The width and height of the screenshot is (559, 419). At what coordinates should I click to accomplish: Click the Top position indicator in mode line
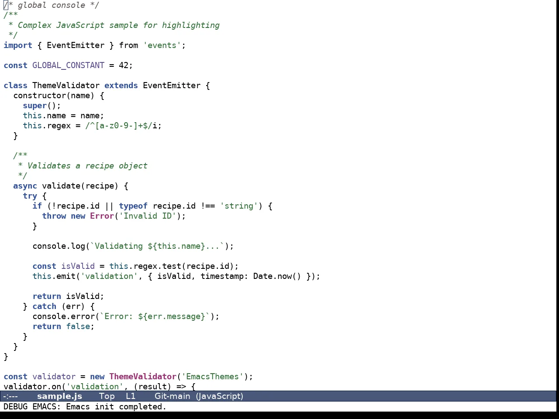107,396
